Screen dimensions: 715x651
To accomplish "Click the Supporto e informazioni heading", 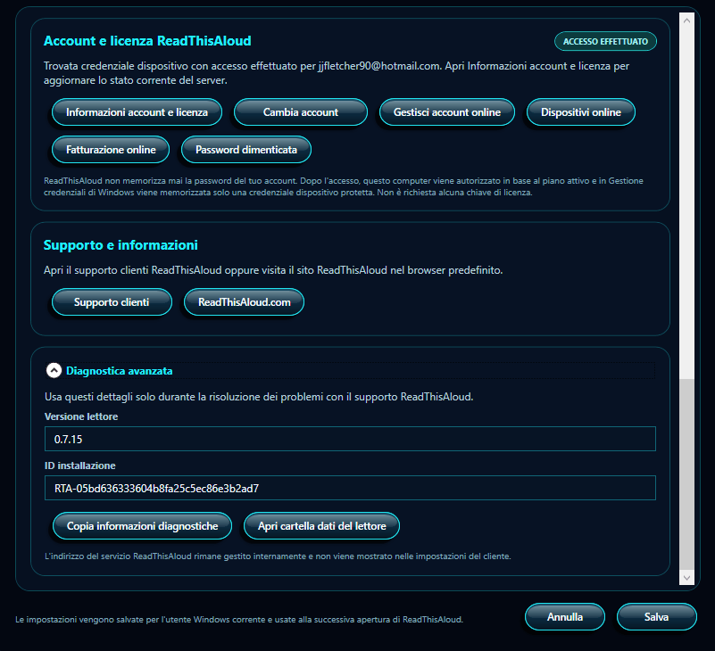I will [x=121, y=245].
